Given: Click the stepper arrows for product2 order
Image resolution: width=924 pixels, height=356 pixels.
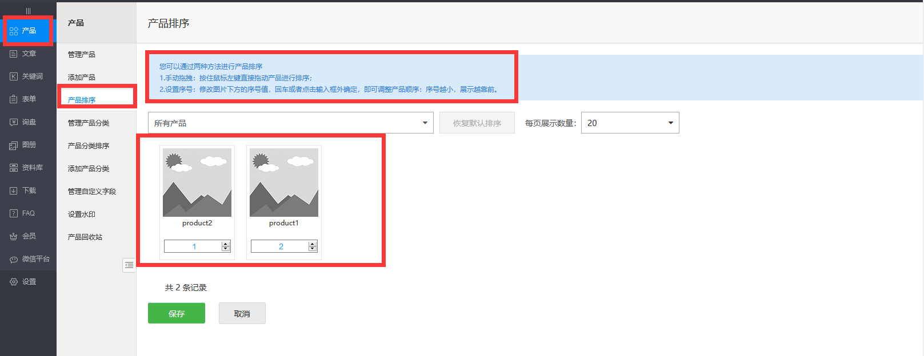Looking at the screenshot, I should 226,246.
